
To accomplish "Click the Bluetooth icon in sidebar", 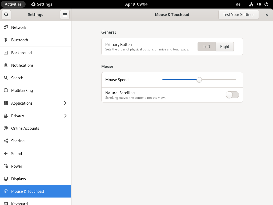I will pos(6,40).
